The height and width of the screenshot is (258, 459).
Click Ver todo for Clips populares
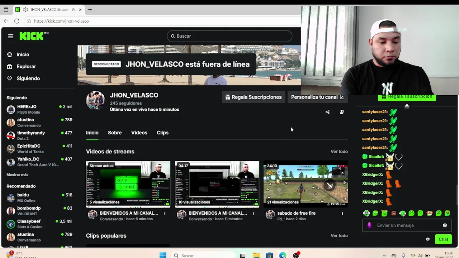(x=339, y=235)
